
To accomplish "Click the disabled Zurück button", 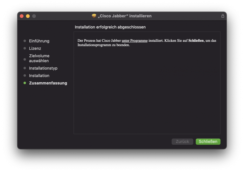I will pyautogui.click(x=182, y=142).
